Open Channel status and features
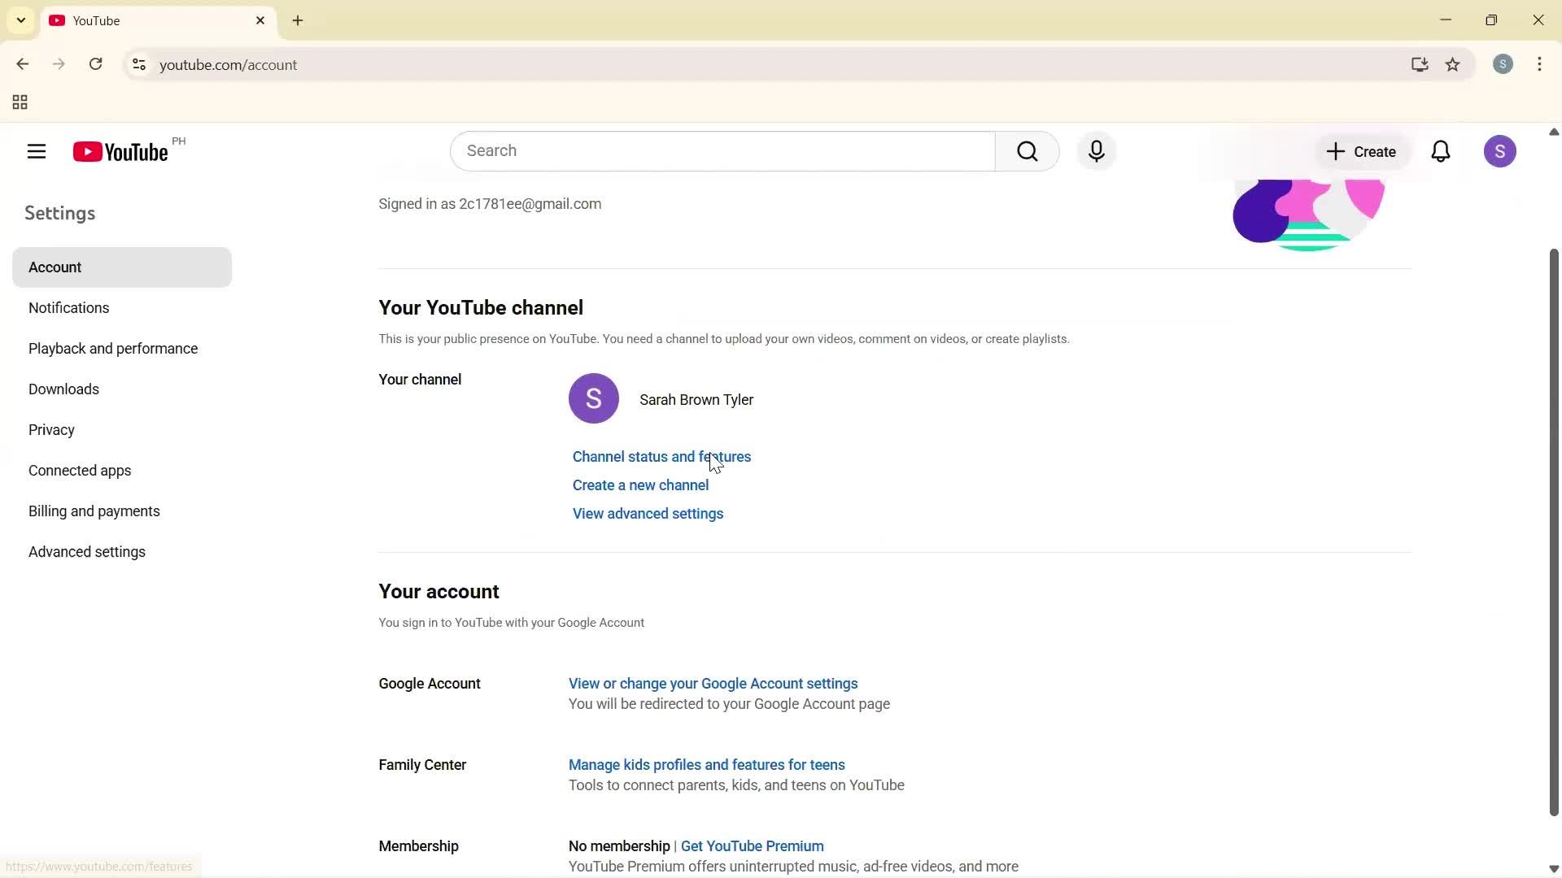 [661, 457]
